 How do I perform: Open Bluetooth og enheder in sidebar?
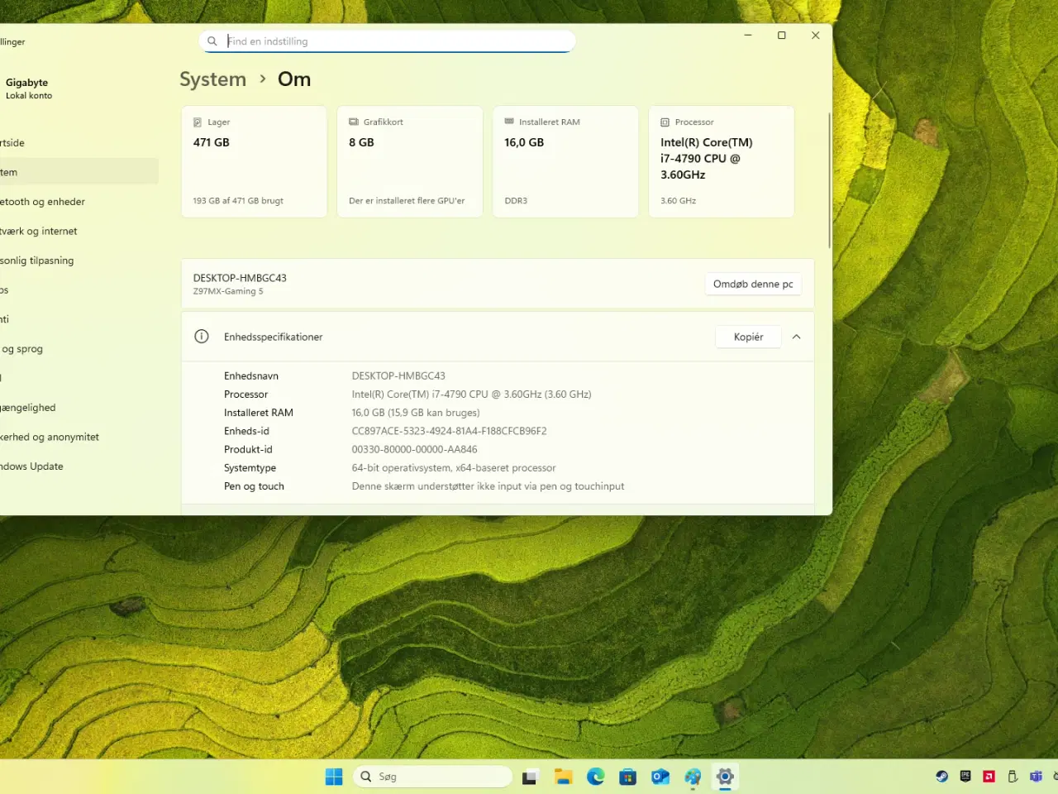pos(43,202)
